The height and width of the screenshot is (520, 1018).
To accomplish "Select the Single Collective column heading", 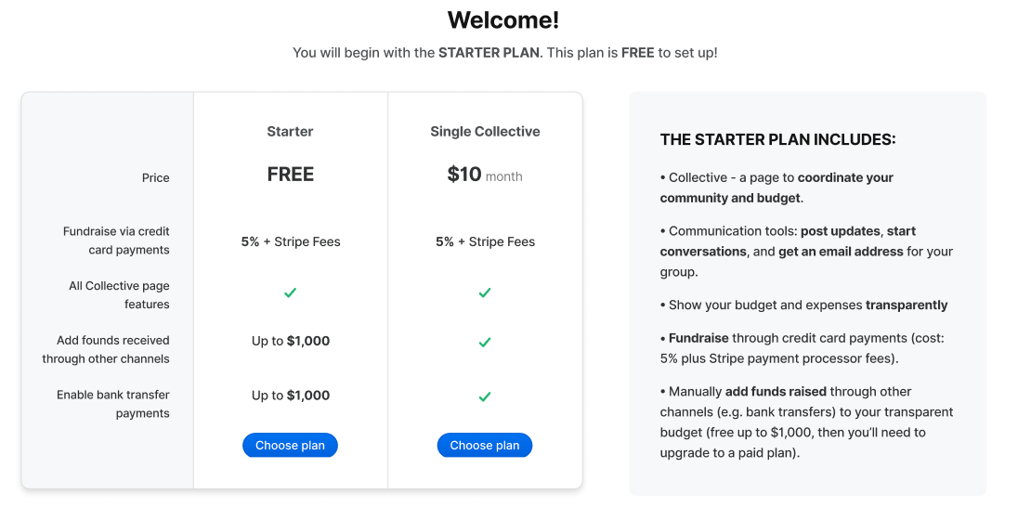I will pyautogui.click(x=485, y=131).
